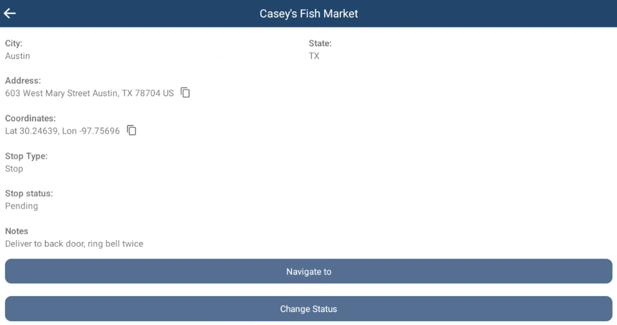This screenshot has height=325, width=617.
Task: Click the Notes heading
Action: 17,231
